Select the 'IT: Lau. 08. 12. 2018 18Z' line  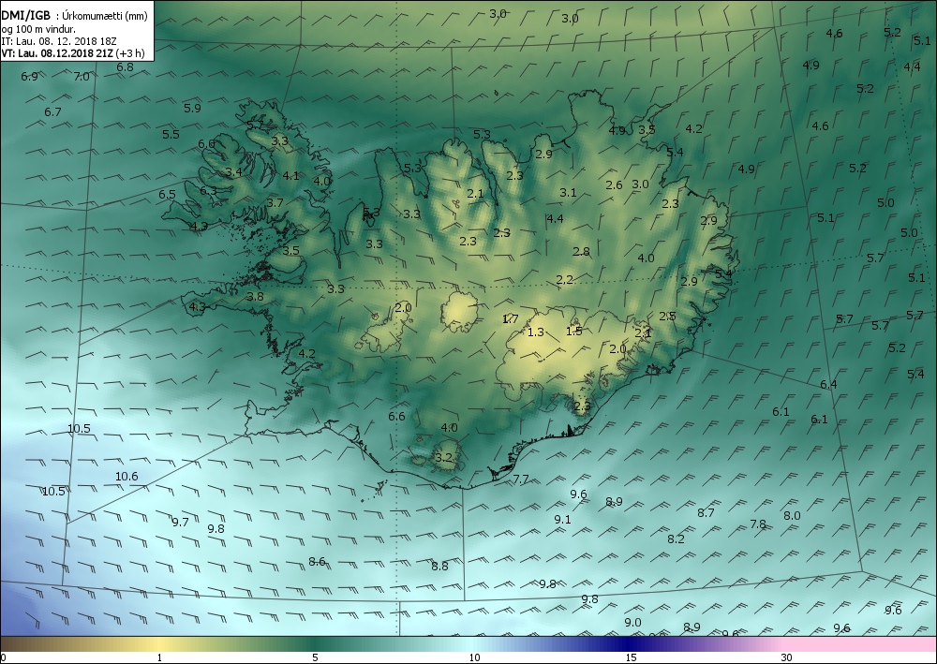58,41
